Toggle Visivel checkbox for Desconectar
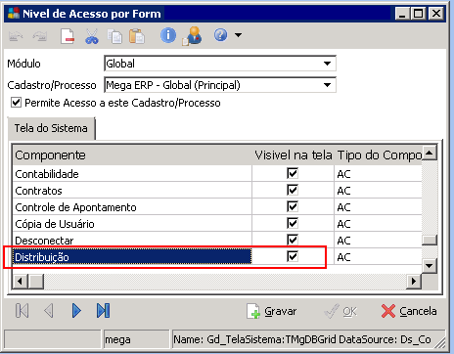The image size is (454, 354). (x=293, y=240)
